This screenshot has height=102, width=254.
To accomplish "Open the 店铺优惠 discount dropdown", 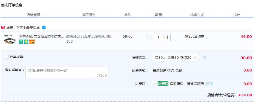I will [176, 57].
